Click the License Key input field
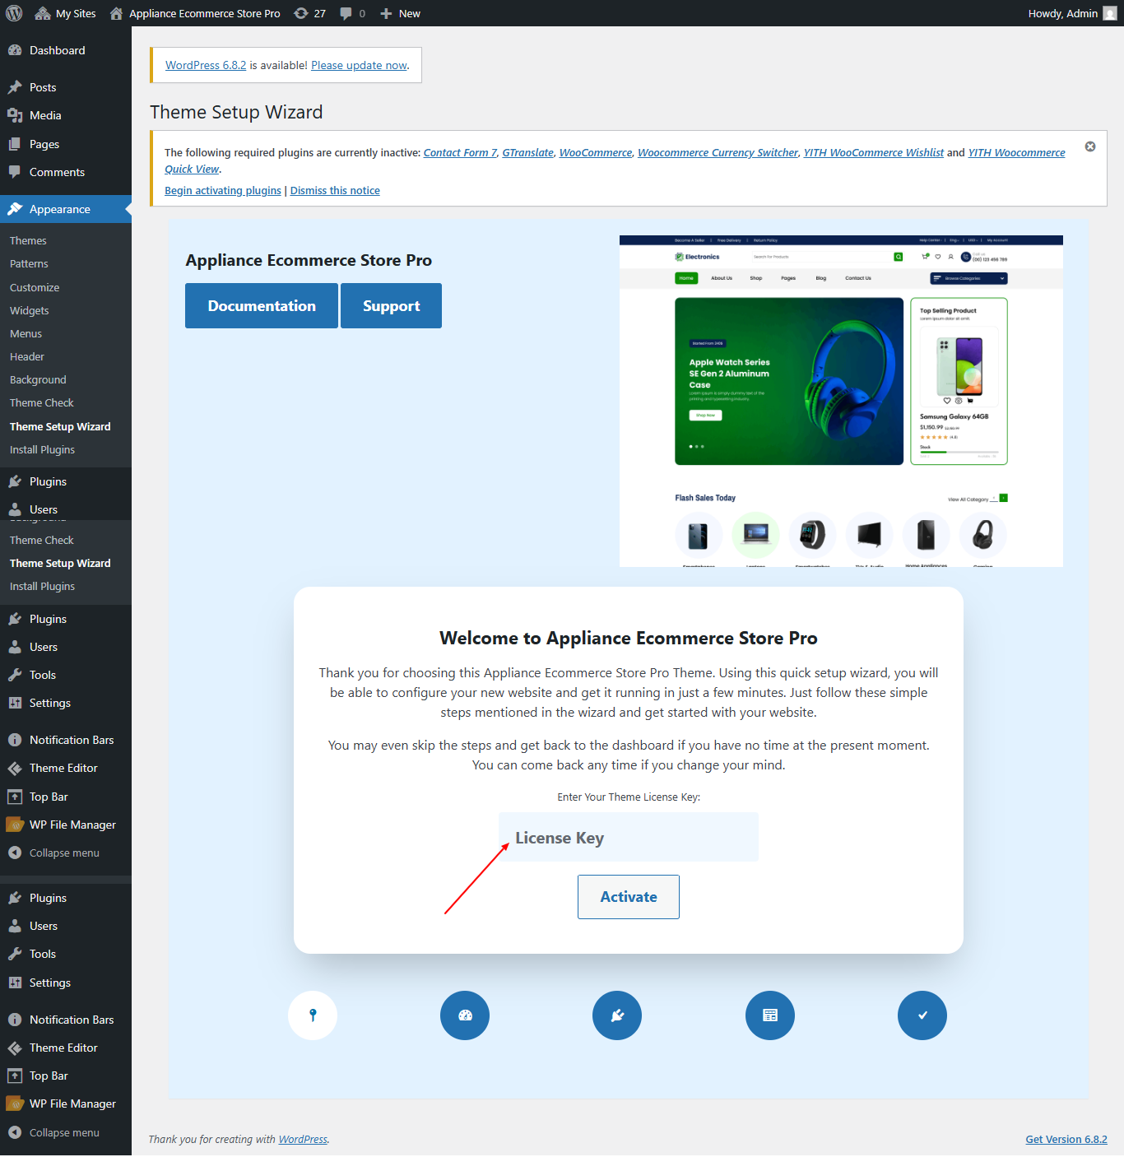 pyautogui.click(x=628, y=837)
